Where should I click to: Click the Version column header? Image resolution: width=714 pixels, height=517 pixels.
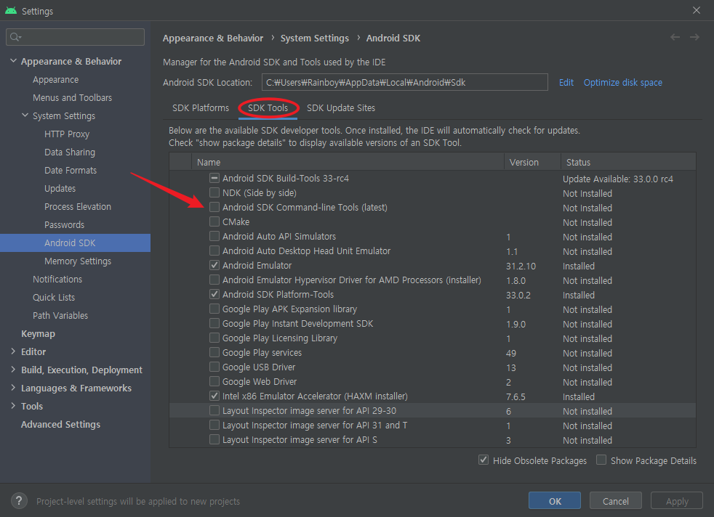pyautogui.click(x=532, y=162)
